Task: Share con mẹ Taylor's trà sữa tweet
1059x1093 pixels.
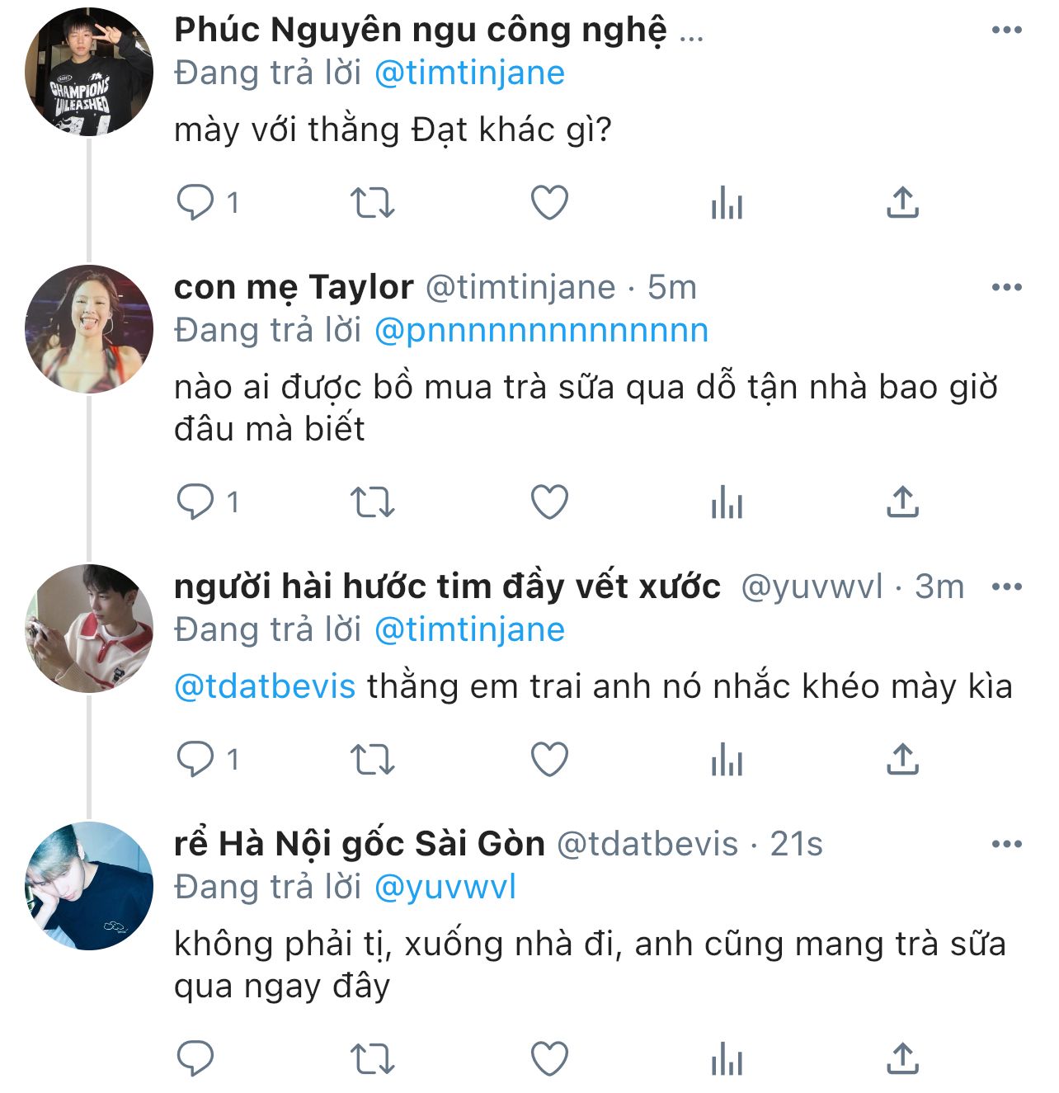Action: (902, 502)
